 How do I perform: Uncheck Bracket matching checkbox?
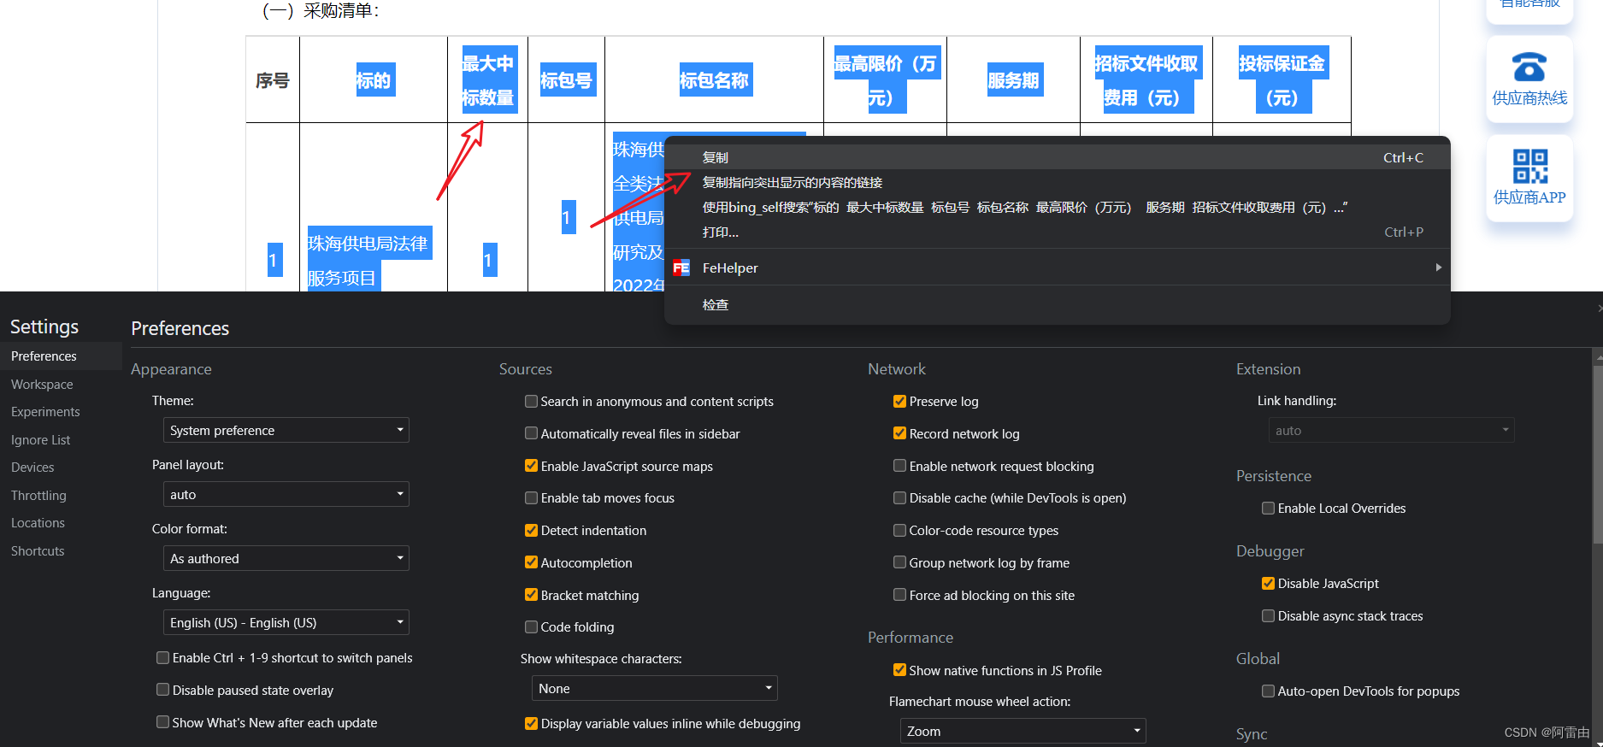(x=531, y=595)
